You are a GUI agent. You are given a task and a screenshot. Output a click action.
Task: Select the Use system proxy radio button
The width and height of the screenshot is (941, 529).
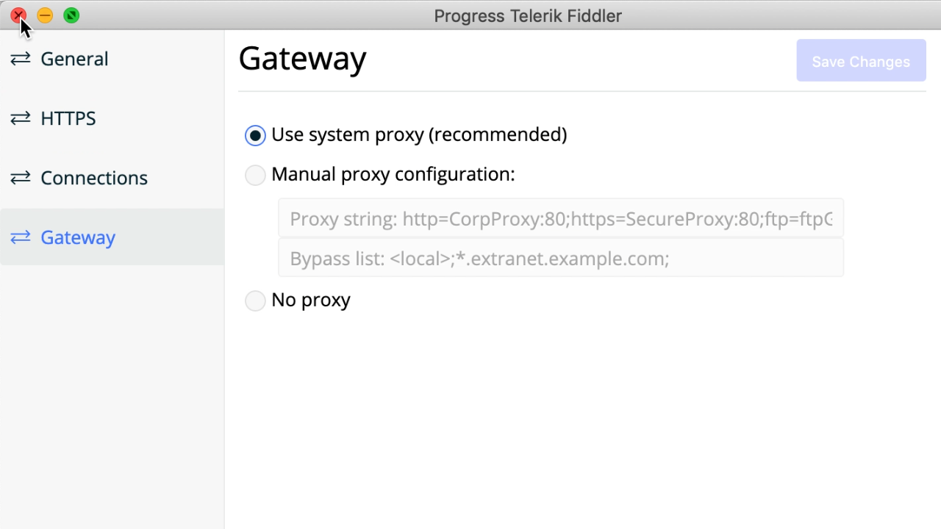[x=255, y=135]
